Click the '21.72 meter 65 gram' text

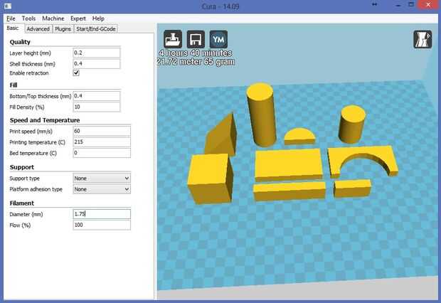click(196, 62)
